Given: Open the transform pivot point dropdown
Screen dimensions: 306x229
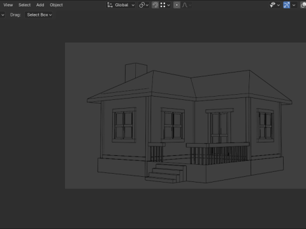Looking at the screenshot, I should 143,5.
